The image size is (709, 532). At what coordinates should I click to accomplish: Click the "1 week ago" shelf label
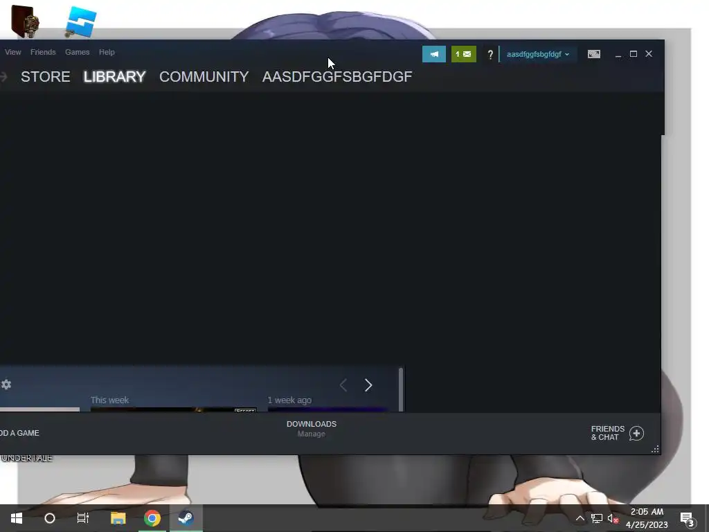pos(289,400)
